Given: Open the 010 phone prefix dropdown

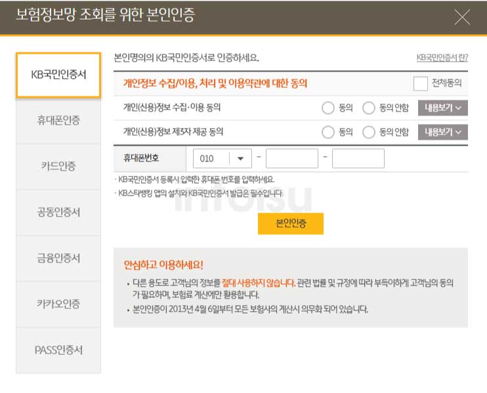Looking at the screenshot, I should (222, 159).
